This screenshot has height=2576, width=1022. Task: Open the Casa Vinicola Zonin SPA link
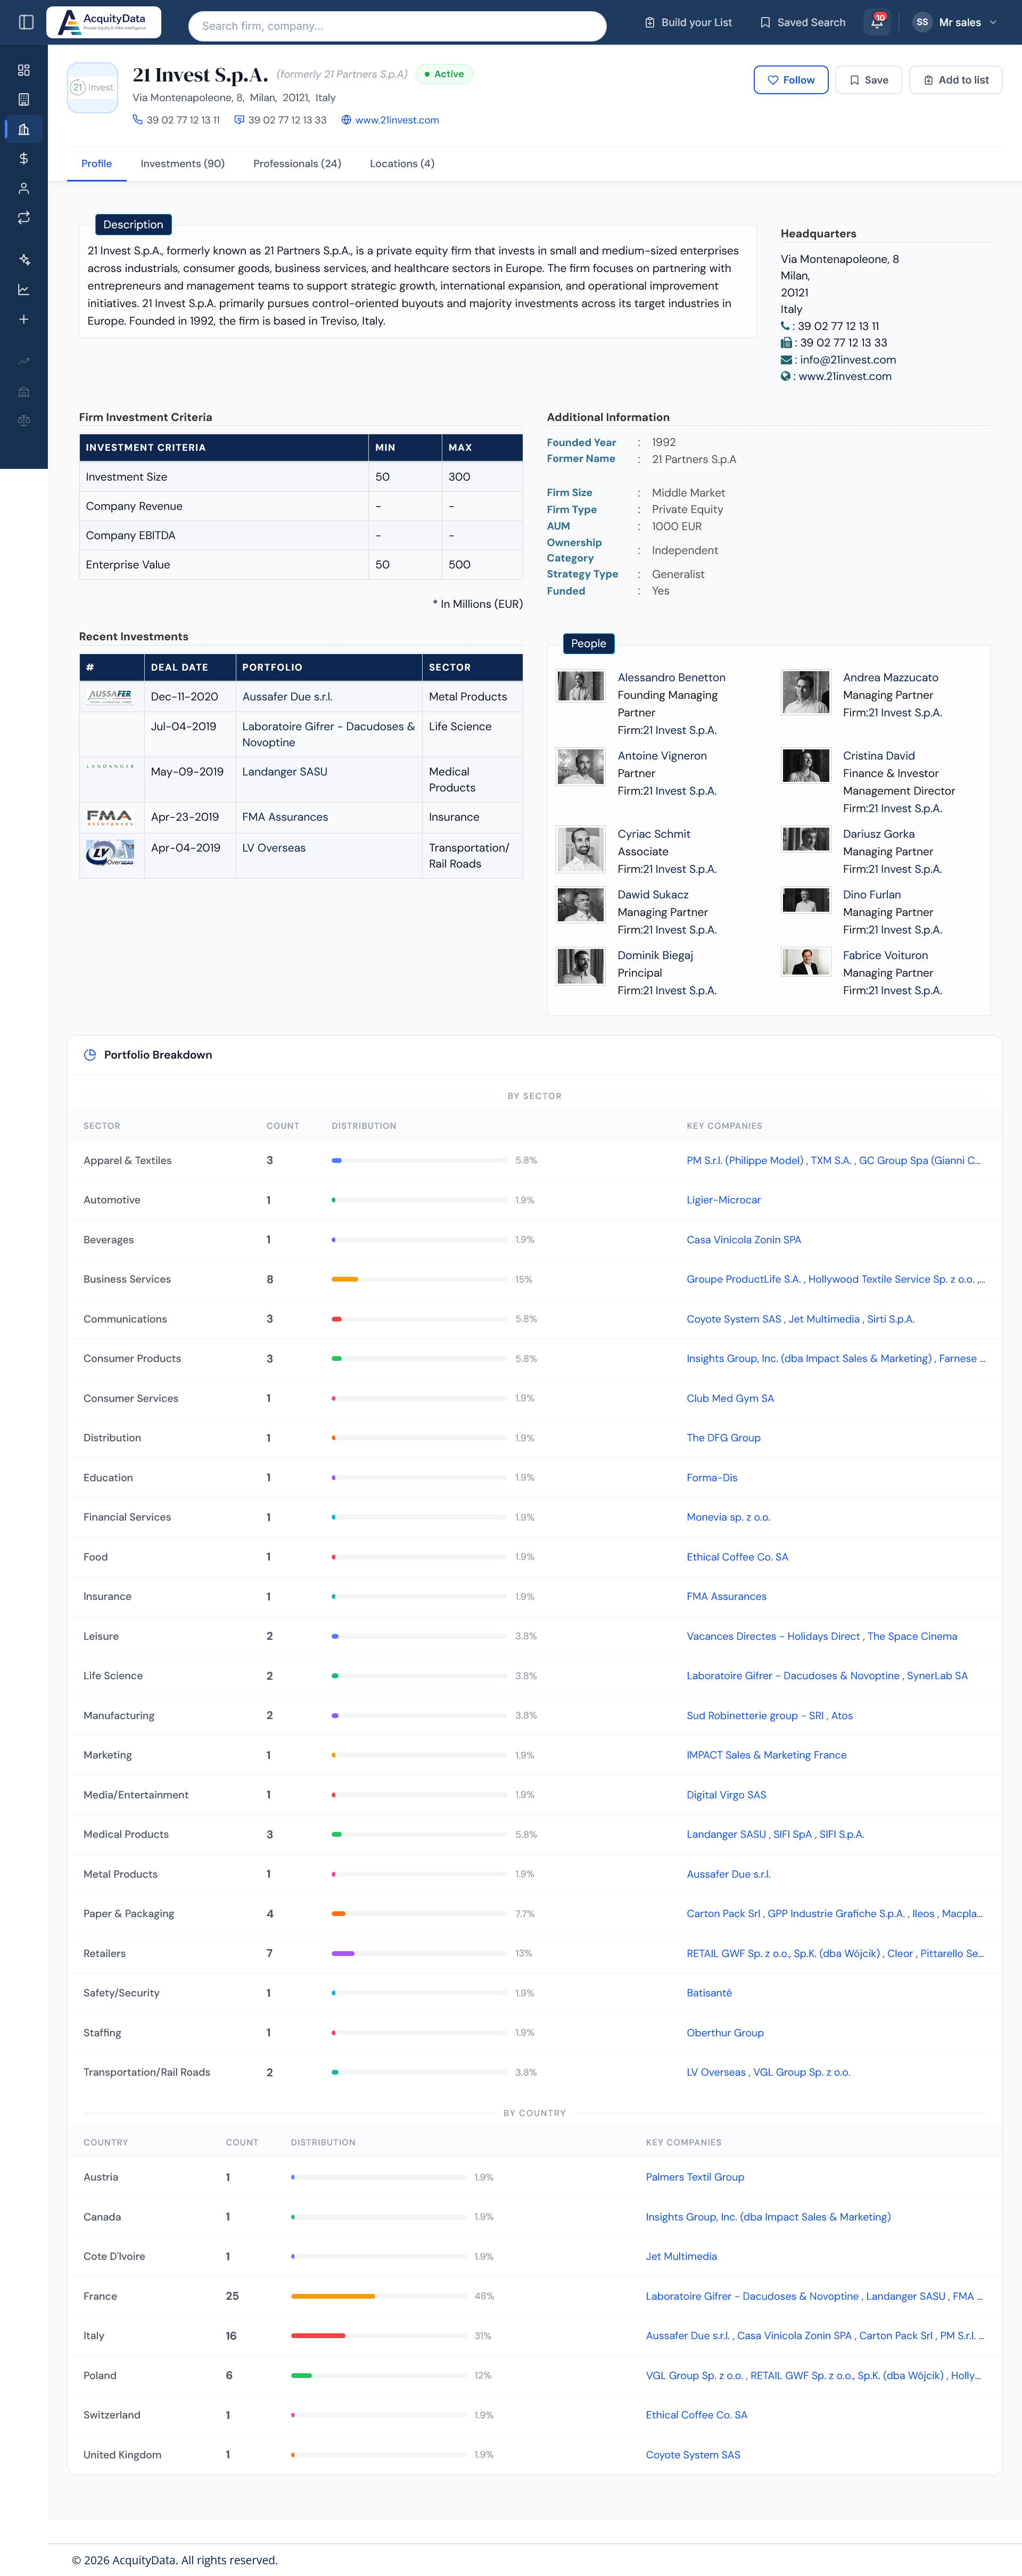coord(743,1240)
